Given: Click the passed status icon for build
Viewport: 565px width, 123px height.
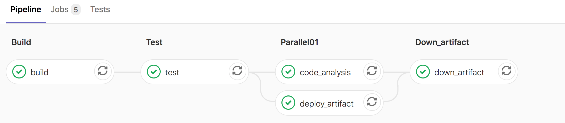Looking at the screenshot, I should point(19,72).
